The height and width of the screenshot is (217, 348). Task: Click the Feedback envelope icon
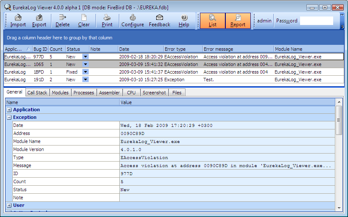pos(159,17)
